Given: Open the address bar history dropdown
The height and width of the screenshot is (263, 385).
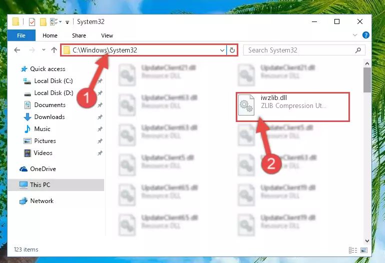Looking at the screenshot, I should coord(222,50).
